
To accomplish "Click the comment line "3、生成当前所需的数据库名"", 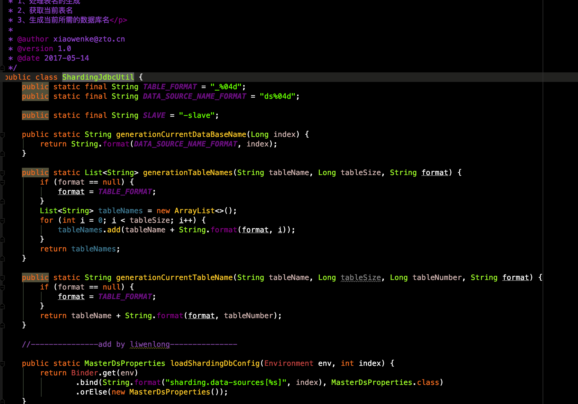I will point(63,20).
